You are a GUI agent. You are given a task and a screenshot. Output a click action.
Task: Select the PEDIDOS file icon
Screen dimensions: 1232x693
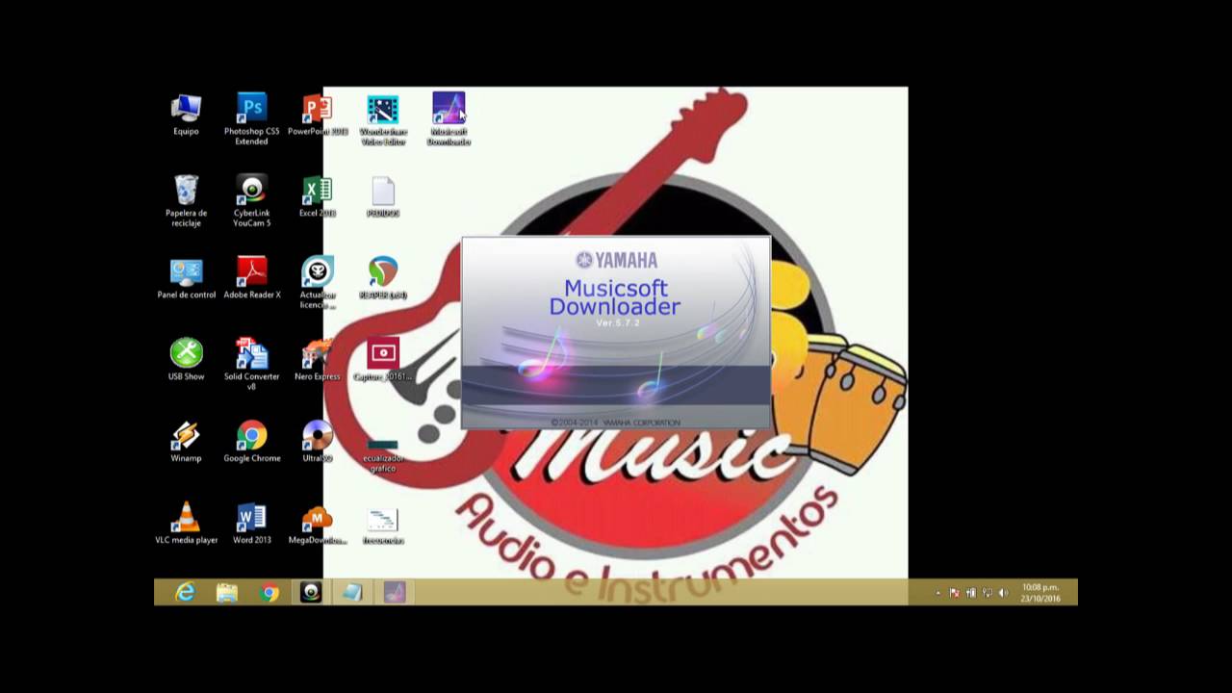click(383, 196)
